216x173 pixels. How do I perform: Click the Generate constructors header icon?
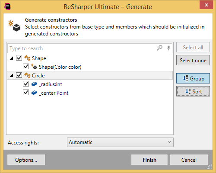click(x=14, y=26)
